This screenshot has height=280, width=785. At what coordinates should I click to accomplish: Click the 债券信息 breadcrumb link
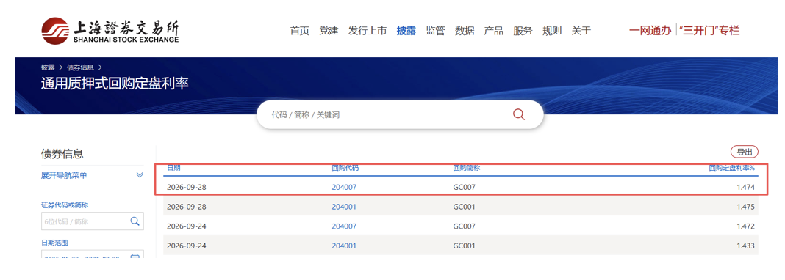pos(80,67)
